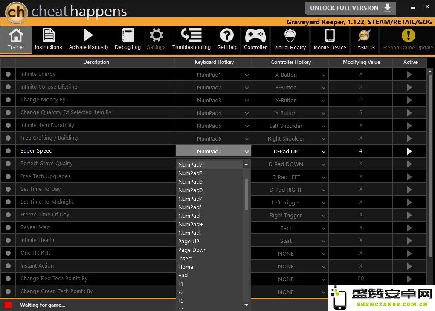Activate Perfect Grave Quality play arrow
435x311 pixels.
(409, 164)
